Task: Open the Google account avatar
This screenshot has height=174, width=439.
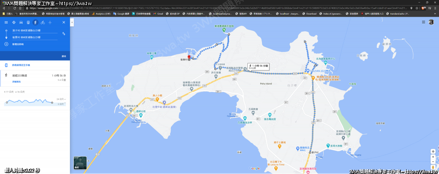Action: click(431, 22)
